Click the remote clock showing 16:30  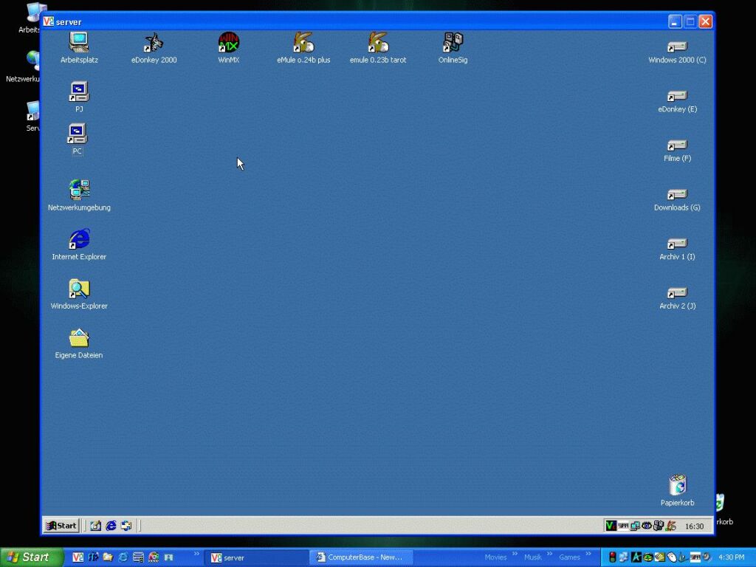[x=694, y=526]
